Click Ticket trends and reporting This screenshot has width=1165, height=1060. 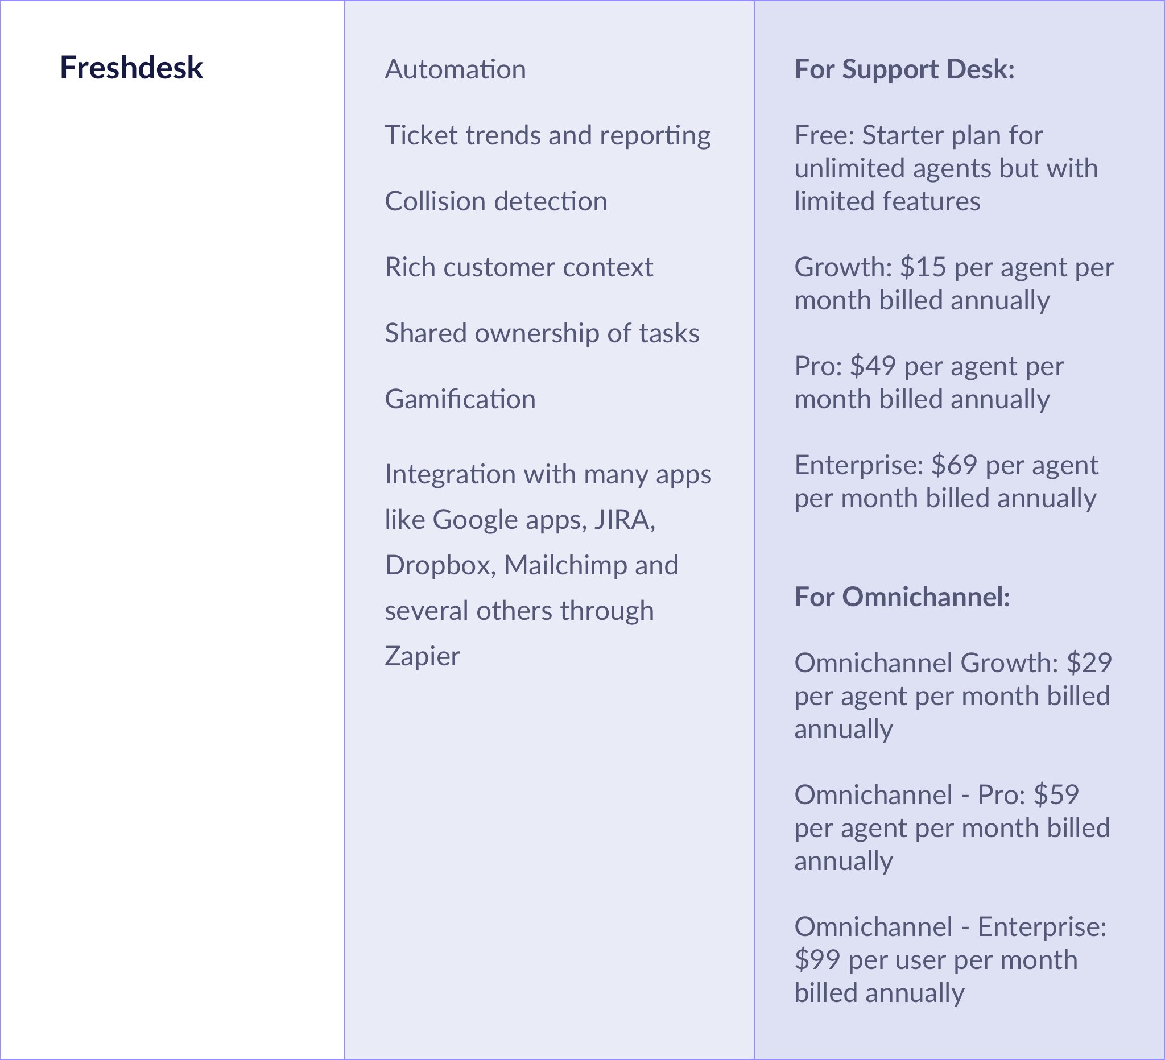point(547,135)
